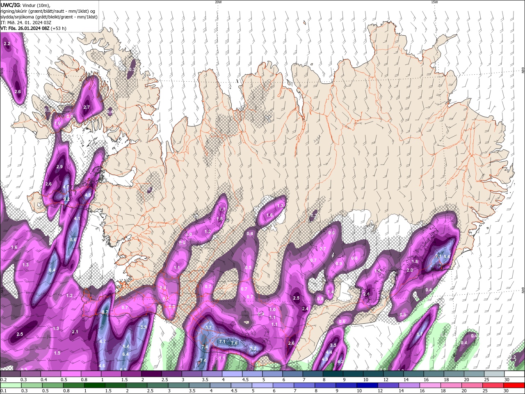
Task: Click the 30 label in snow legend
Action: [x=507, y=380]
